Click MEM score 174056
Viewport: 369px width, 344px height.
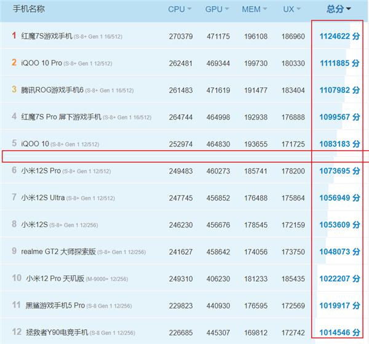click(256, 252)
